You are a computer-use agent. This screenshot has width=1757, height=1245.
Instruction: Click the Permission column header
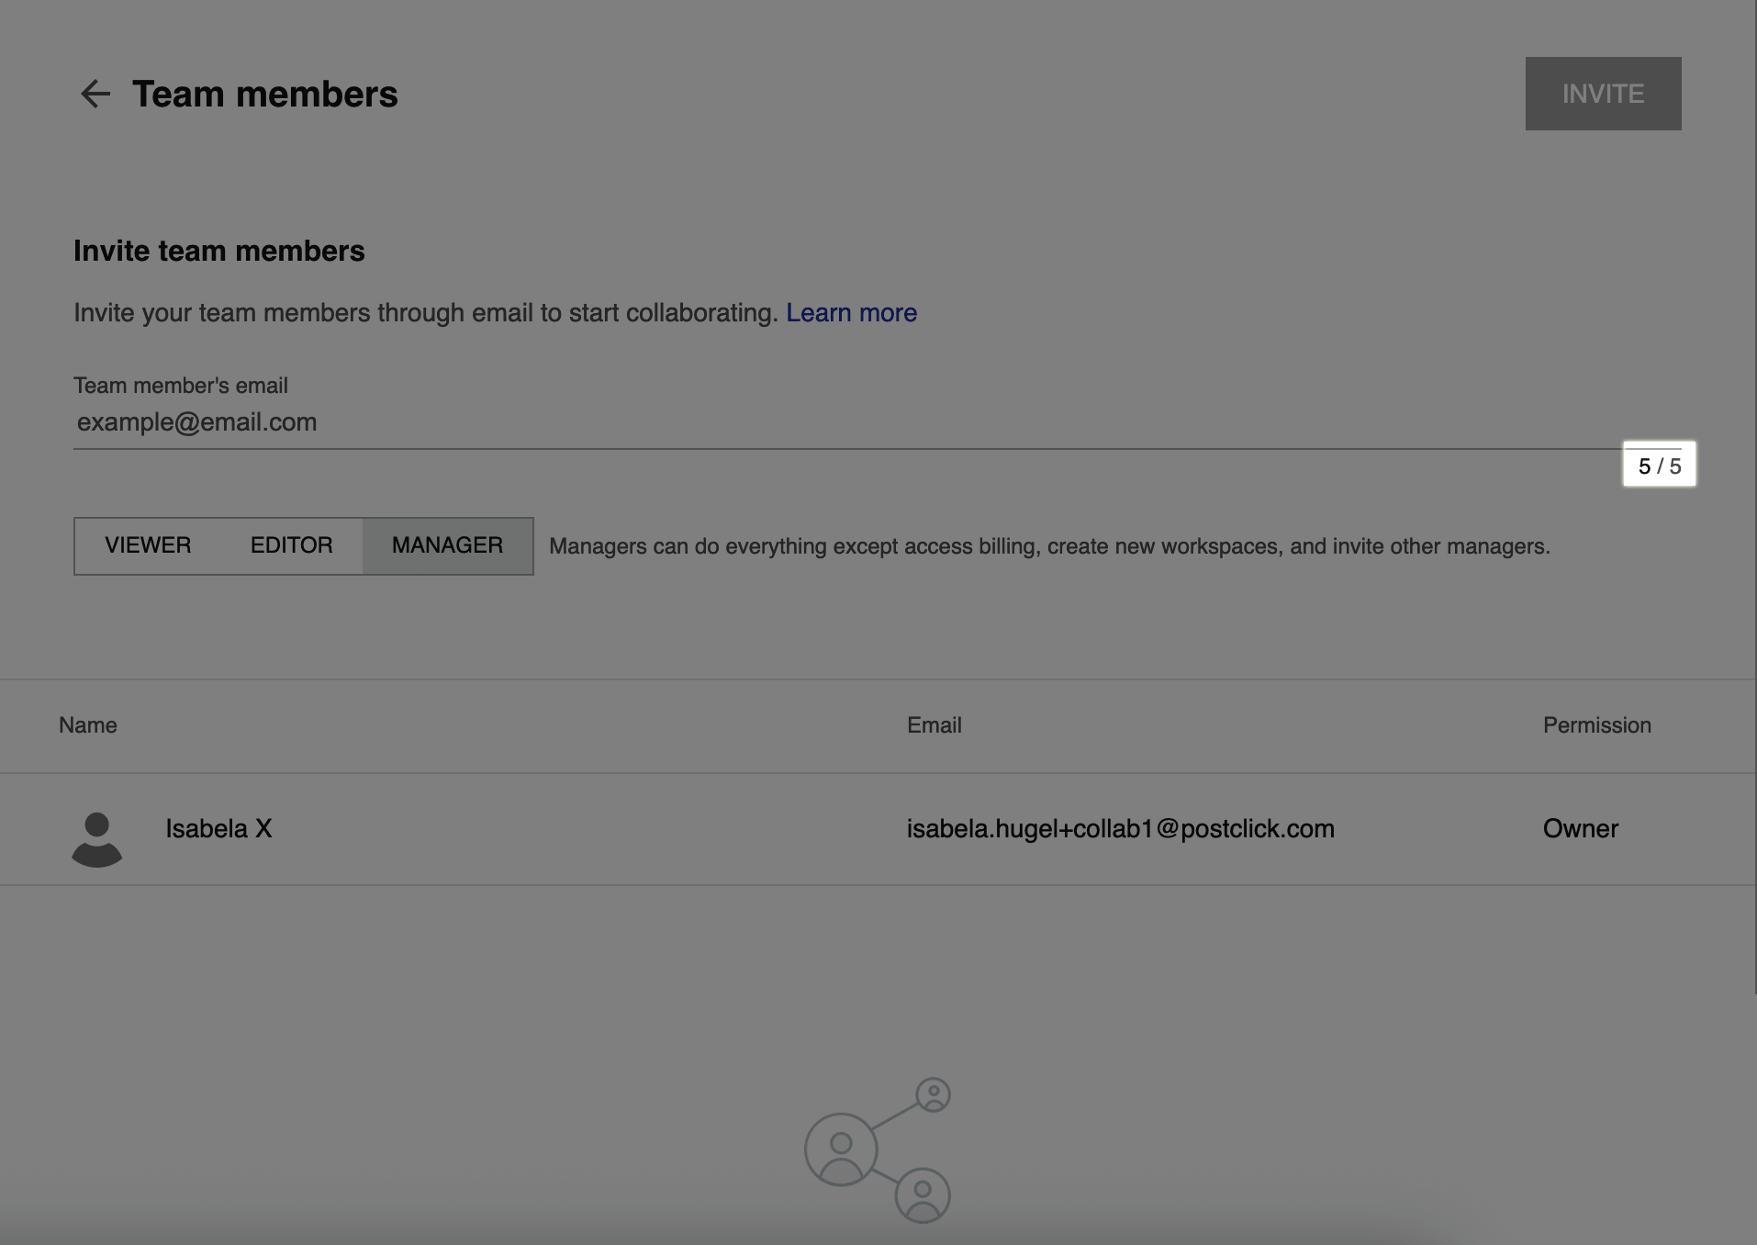pos(1596,725)
